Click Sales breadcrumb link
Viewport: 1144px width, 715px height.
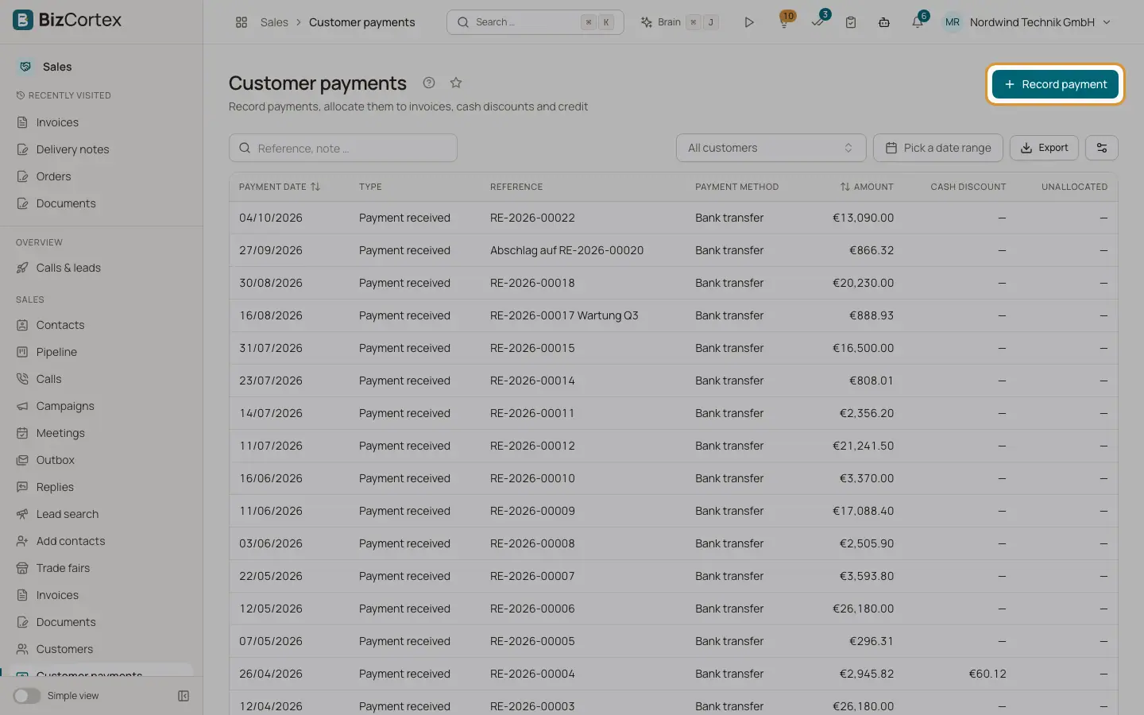274,22
